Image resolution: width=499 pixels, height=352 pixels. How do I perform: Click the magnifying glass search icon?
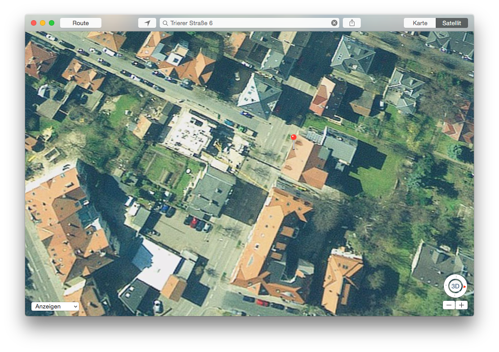coord(165,23)
